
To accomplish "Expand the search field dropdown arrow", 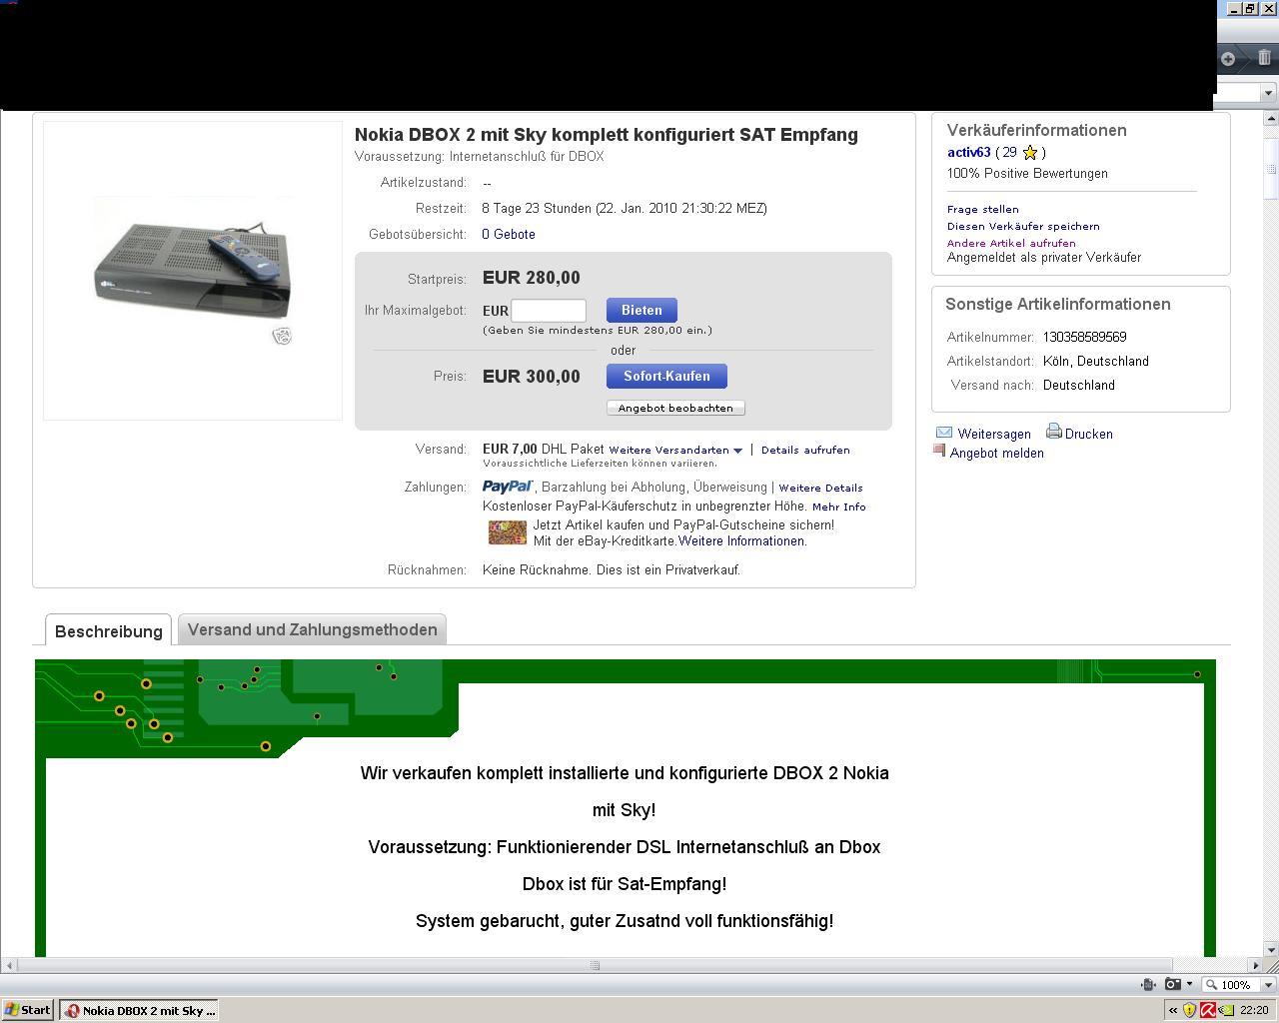I will click(x=1268, y=93).
